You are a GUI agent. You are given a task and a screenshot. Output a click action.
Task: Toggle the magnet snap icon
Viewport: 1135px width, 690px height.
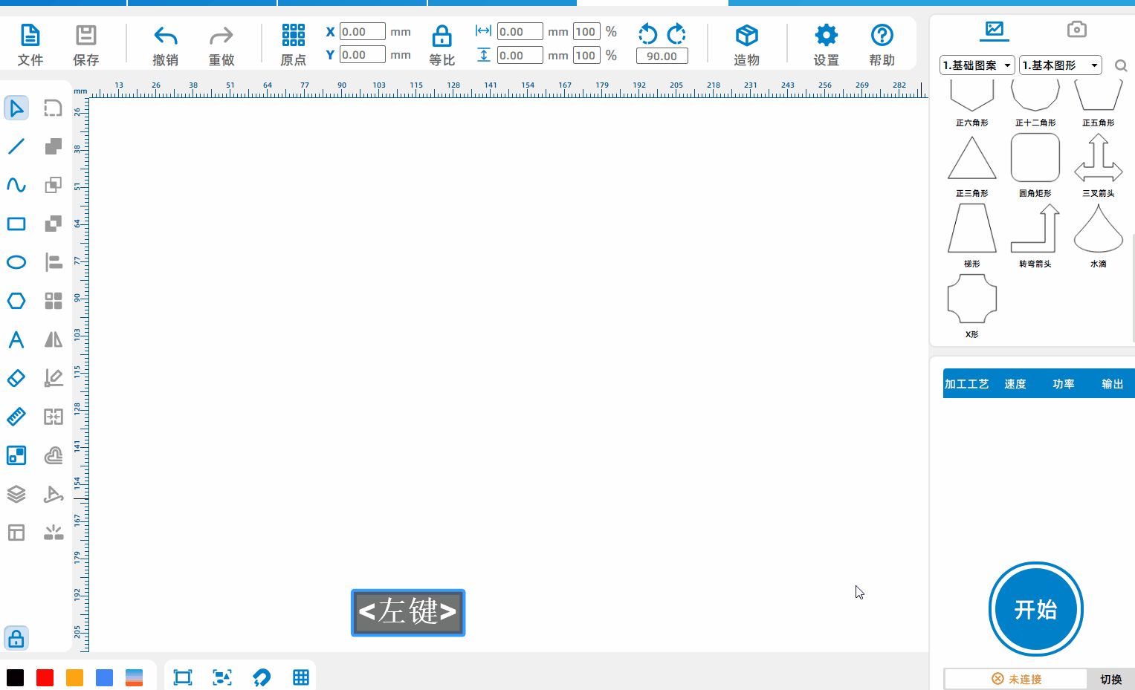(x=262, y=677)
